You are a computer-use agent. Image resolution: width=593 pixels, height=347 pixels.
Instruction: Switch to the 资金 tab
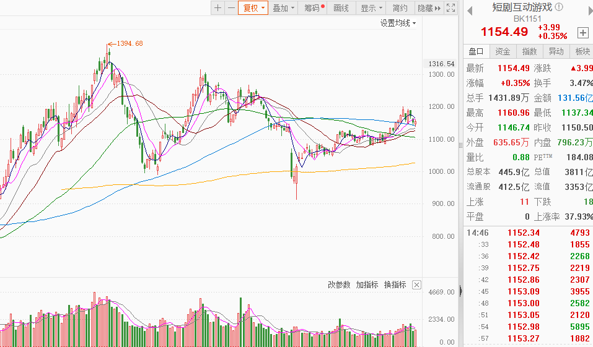coord(503,52)
